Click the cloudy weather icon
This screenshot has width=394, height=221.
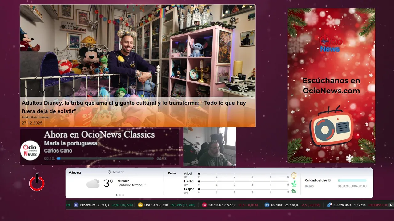point(93,183)
